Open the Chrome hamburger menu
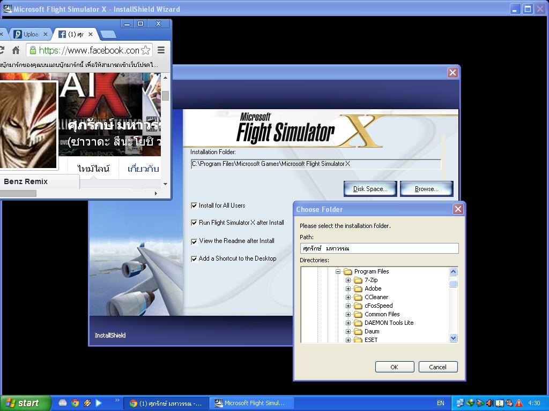 tap(161, 50)
